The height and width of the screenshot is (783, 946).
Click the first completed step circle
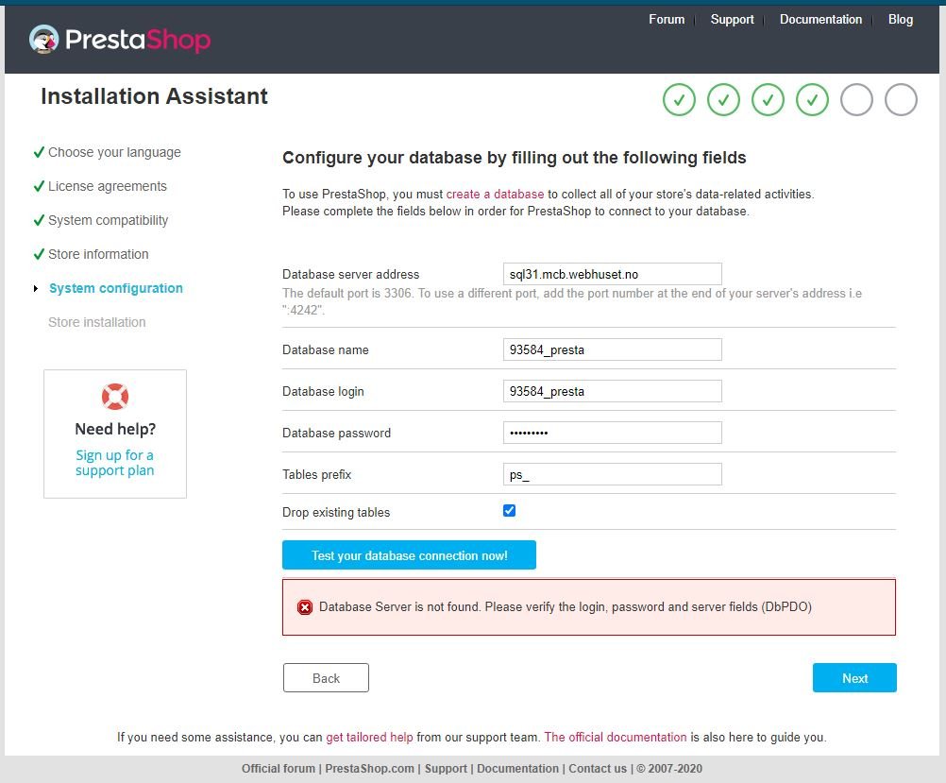click(x=679, y=99)
